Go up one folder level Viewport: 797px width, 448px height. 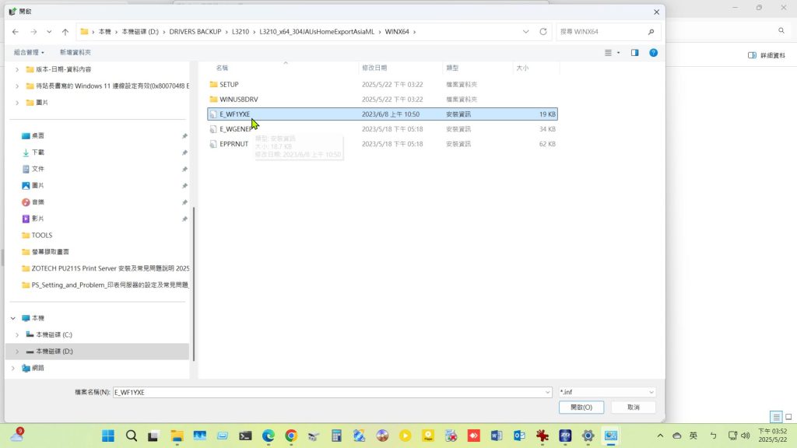click(65, 32)
